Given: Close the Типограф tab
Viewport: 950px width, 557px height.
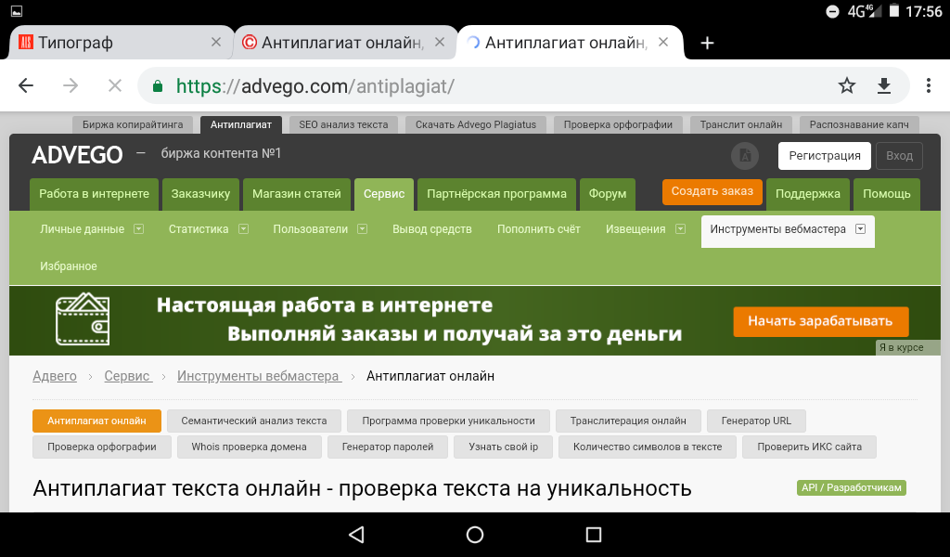Looking at the screenshot, I should 215,42.
